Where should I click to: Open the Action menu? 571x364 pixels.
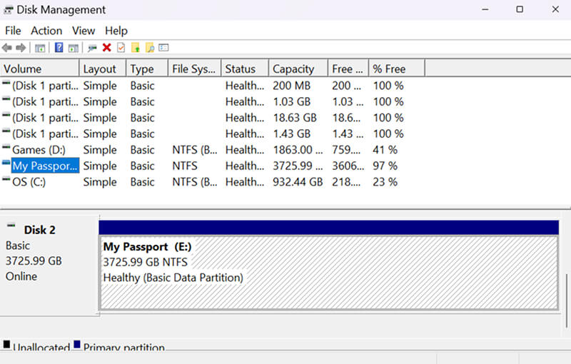46,31
